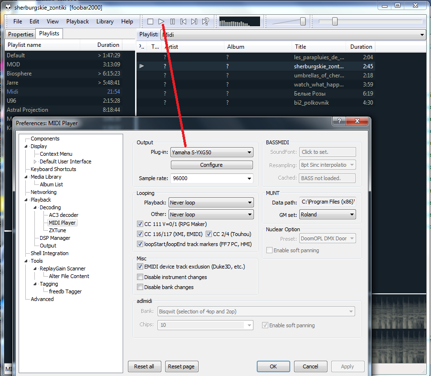
Task: Select track Белые Розы in playlist
Action: [255, 94]
